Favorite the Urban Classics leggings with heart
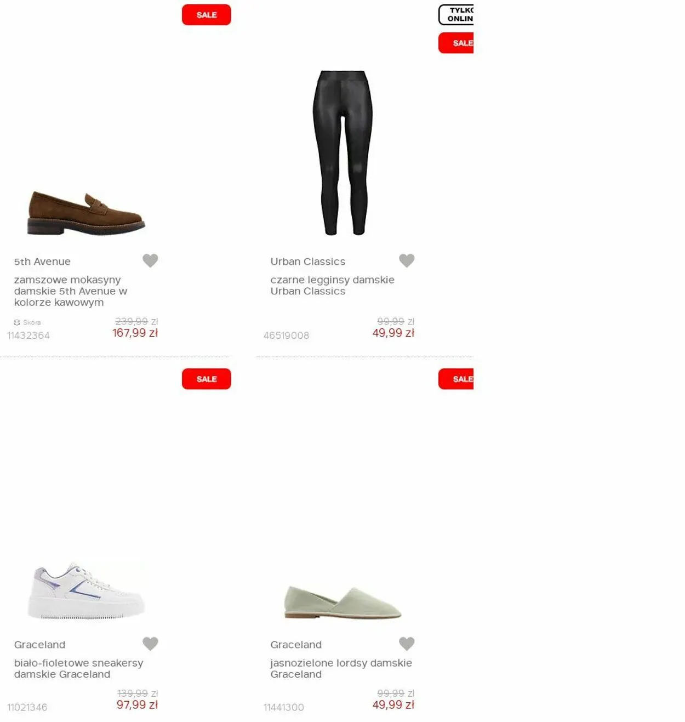Image resolution: width=685 pixels, height=722 pixels. 407,260
